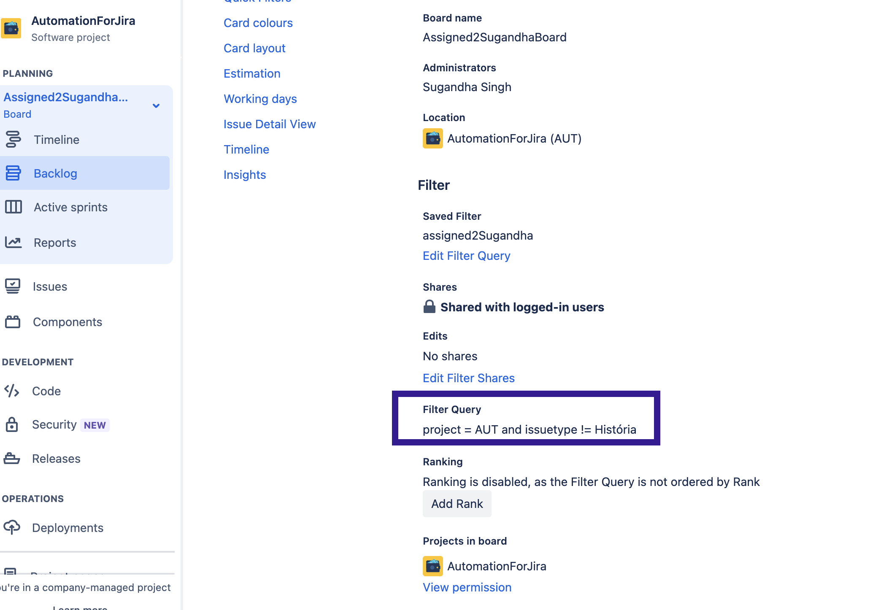Open the Card colours settings tab
This screenshot has height=610, width=870.
(x=258, y=23)
